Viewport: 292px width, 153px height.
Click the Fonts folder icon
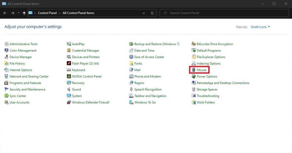coord(131,63)
